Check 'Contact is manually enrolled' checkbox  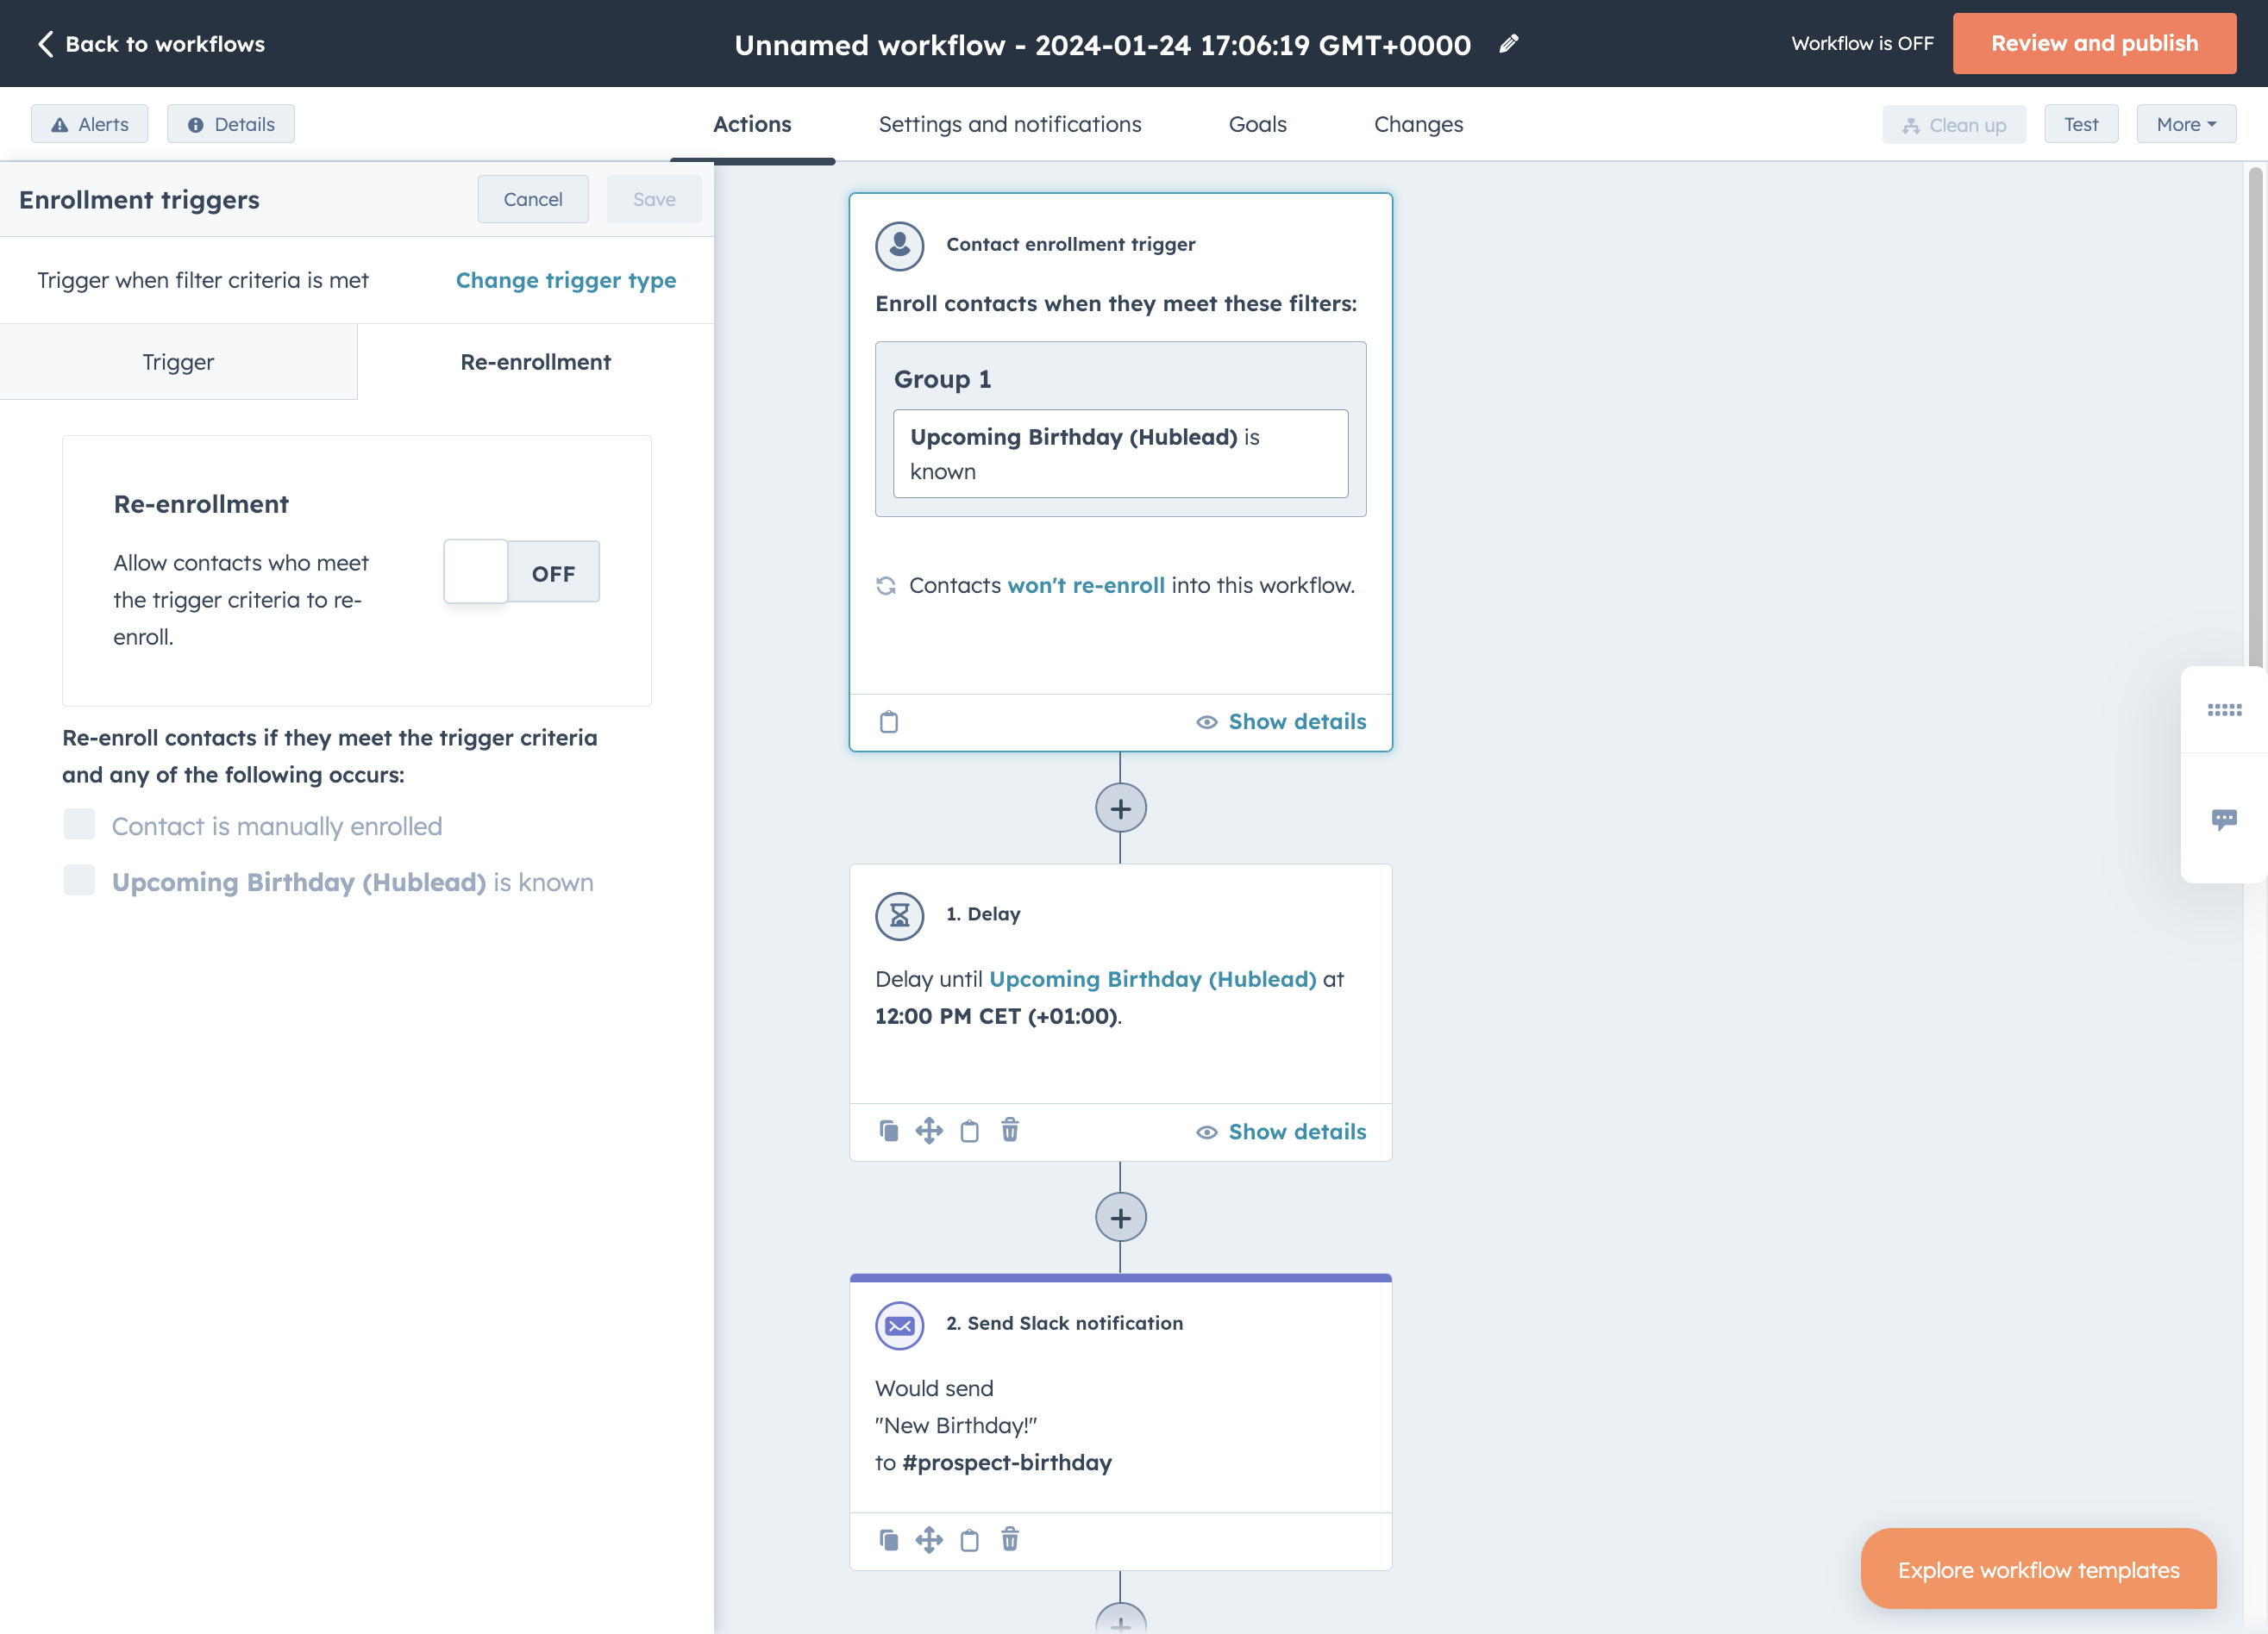coord(79,825)
